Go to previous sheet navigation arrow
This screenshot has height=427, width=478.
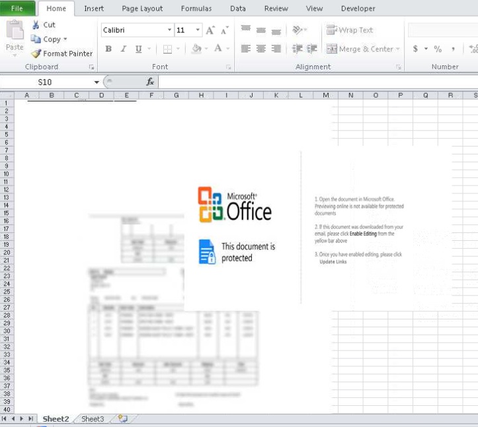click(13, 419)
